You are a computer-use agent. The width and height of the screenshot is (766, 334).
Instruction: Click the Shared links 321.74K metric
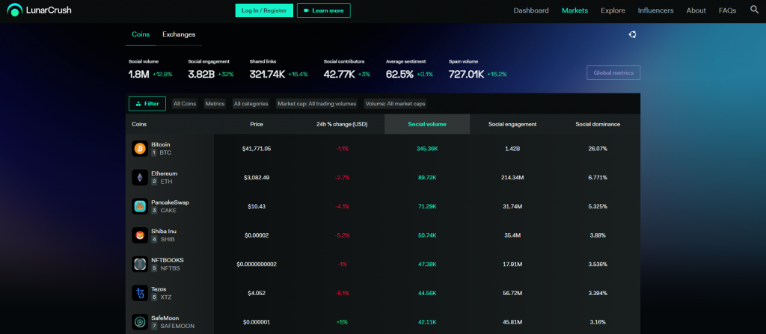(x=279, y=69)
